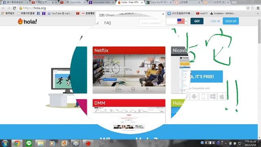Screen dimensions: 261x147
Task: Open the Netflix site thumbnail
Action: click(129, 70)
